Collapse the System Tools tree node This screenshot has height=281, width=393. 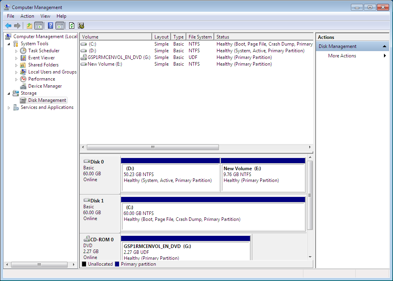pyautogui.click(x=9, y=44)
